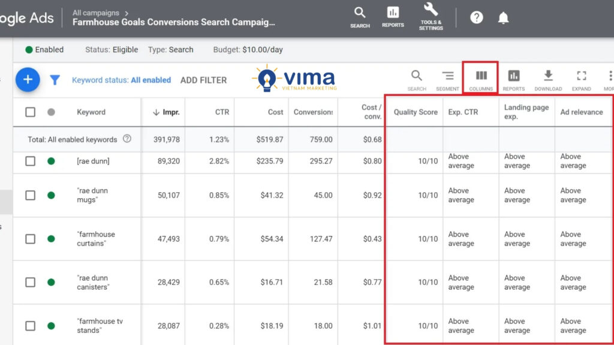Click the 0.28% CTR cell
614x345 pixels.
[219, 325]
